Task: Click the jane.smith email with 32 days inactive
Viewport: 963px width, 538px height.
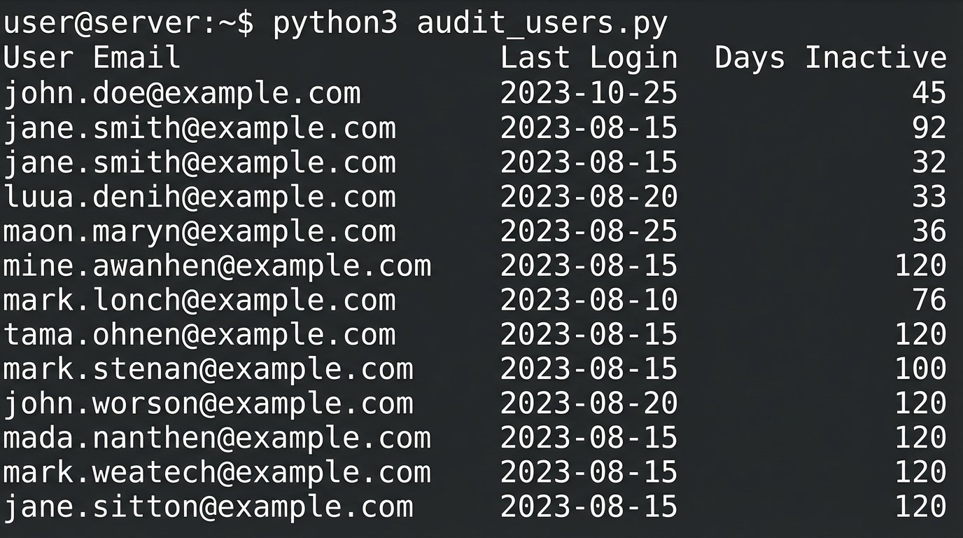Action: pos(199,163)
